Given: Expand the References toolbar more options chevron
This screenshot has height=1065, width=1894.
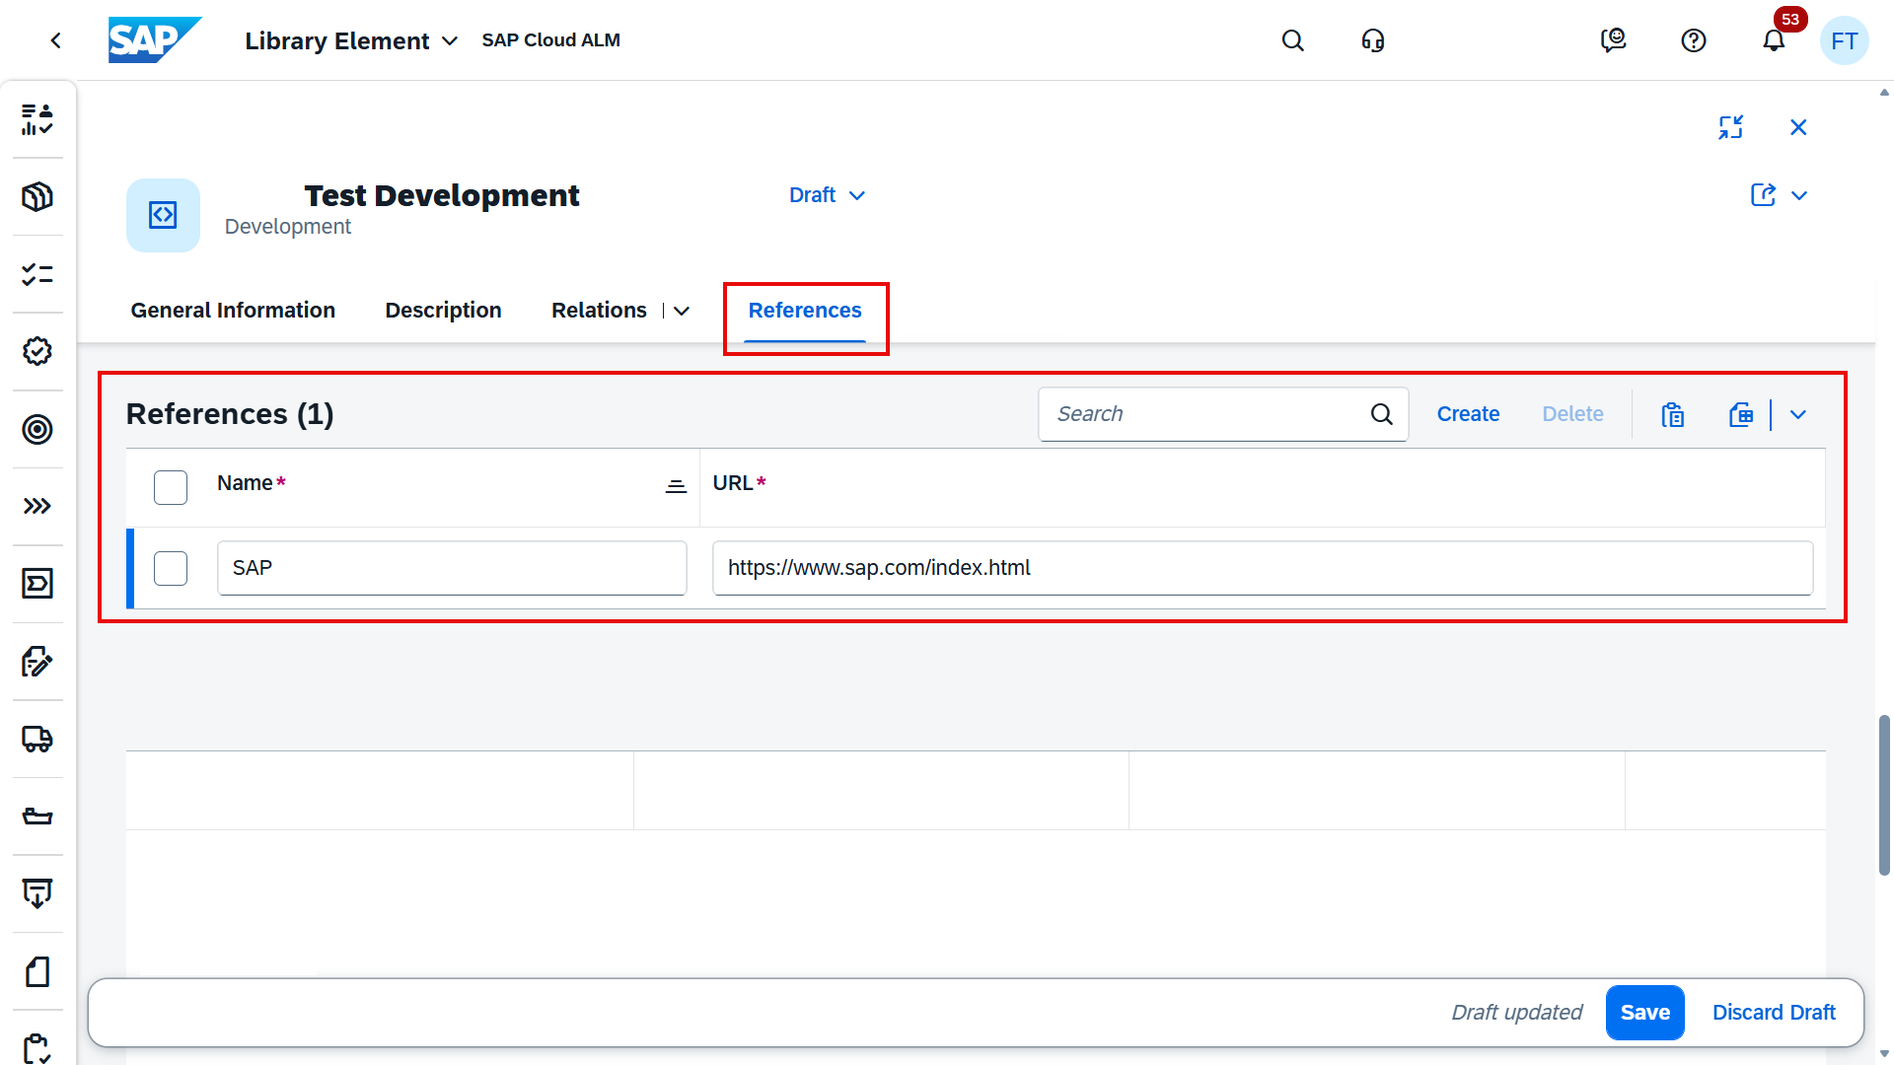Looking at the screenshot, I should point(1798,414).
